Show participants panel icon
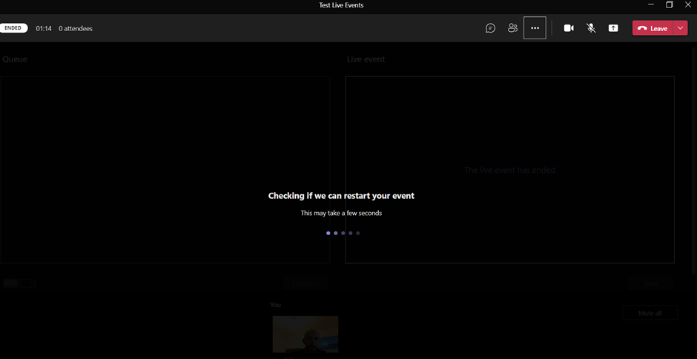This screenshot has width=697, height=359. [x=512, y=28]
